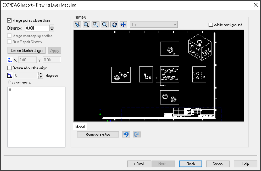Viewport: 261px width, 171px height.
Task: Click Finish to complete import
Action: click(x=191, y=164)
